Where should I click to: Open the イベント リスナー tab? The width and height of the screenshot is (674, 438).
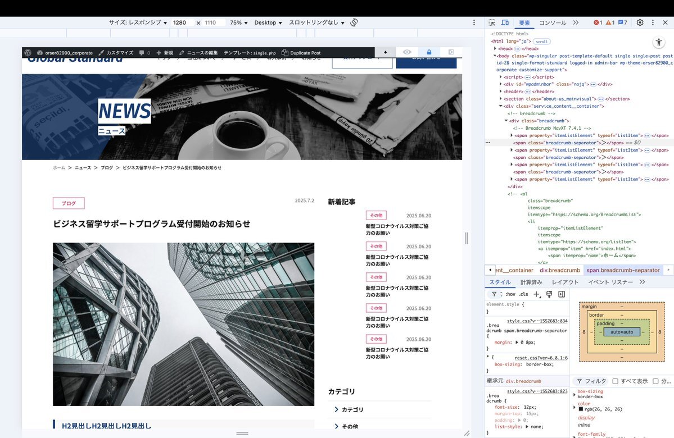click(x=610, y=282)
